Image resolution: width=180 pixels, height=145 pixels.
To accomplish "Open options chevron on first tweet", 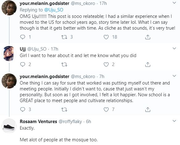I will click(174, 3).
